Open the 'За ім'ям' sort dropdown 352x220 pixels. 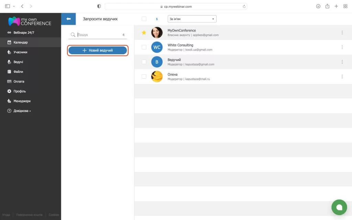(x=192, y=19)
